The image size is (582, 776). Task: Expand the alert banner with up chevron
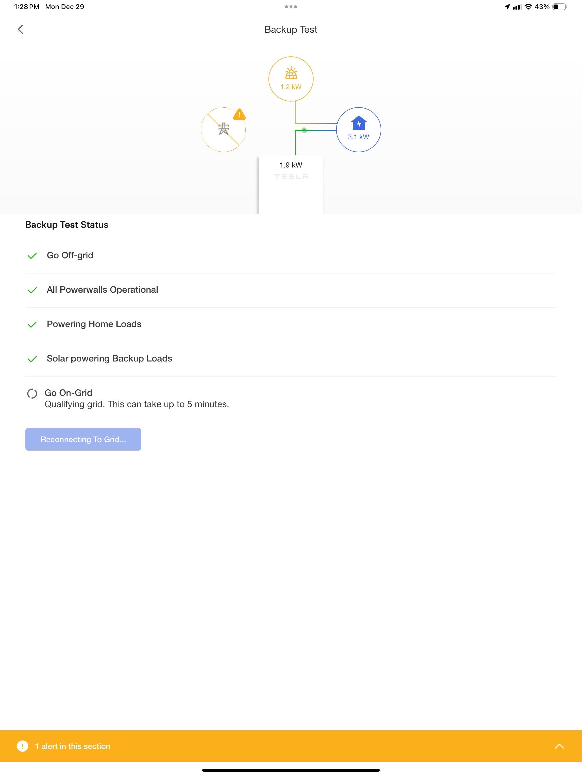tap(559, 746)
